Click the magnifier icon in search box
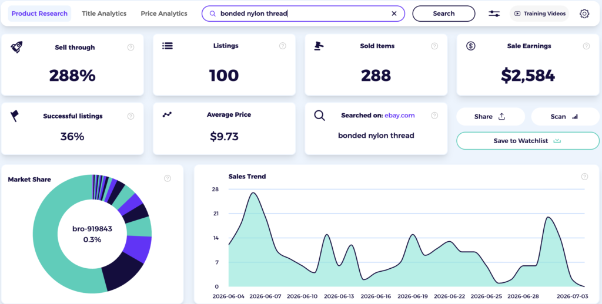This screenshot has height=304, width=602. click(x=212, y=13)
